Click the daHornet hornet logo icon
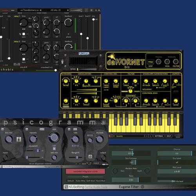This screenshot has width=196, height=196. point(111,56)
